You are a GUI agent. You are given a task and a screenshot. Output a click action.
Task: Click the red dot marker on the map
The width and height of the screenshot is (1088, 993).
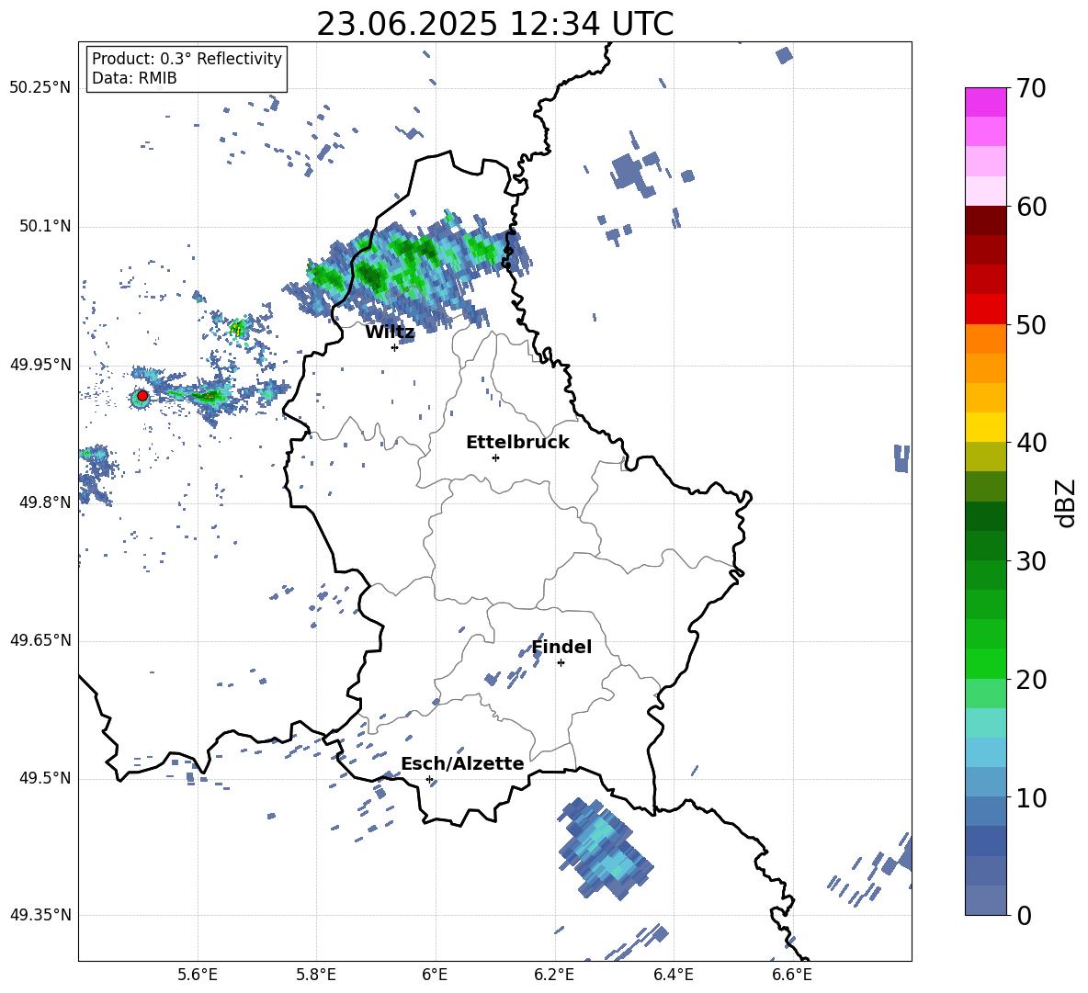click(142, 396)
